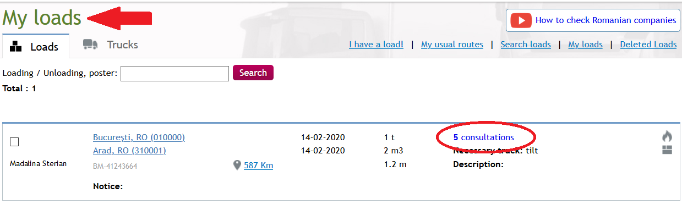View the 5 consultations link
This screenshot has width=682, height=204.
(x=484, y=137)
